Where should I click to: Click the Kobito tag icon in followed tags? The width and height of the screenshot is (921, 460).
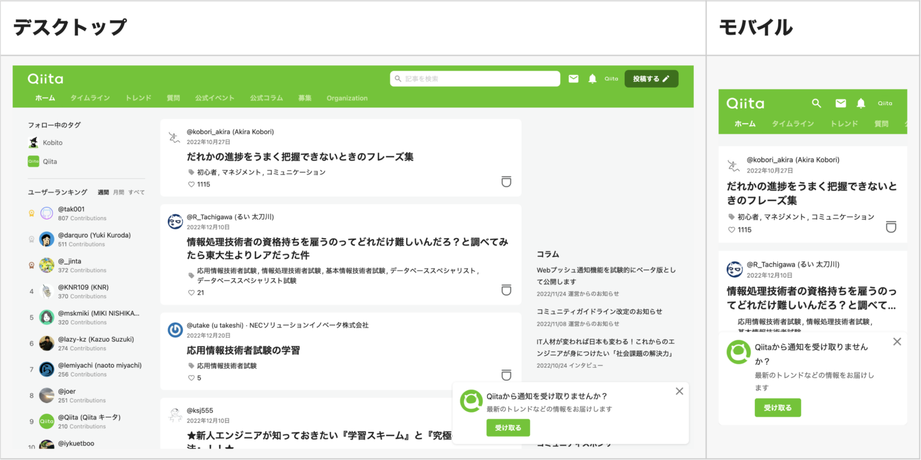(x=34, y=142)
